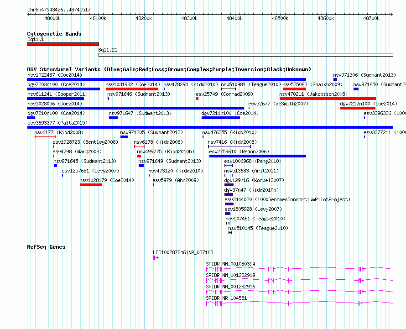The width and height of the screenshot is (406, 329).
Task: Click dgv7203n100 (Coe2014) variant label
Action: 56,84
